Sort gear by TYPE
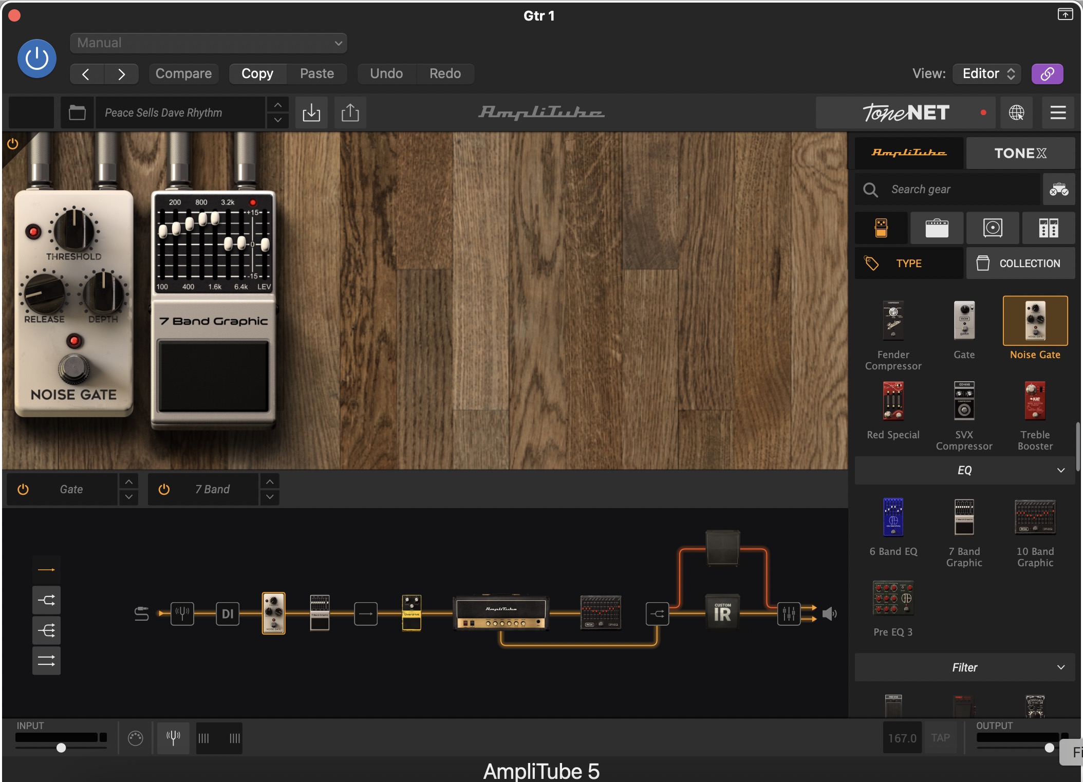 [909, 263]
